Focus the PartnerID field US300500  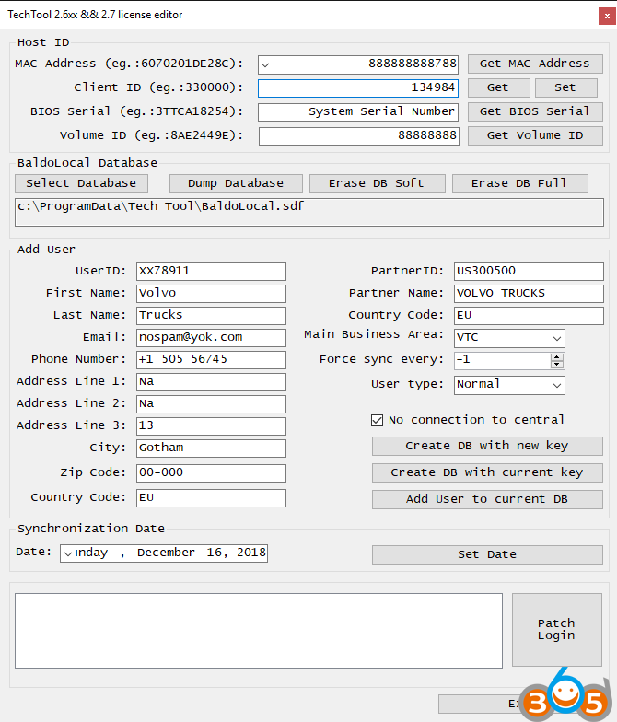coord(529,271)
